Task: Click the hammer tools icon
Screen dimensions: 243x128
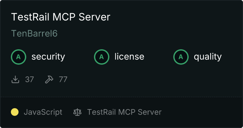Action: pyautogui.click(x=49, y=79)
